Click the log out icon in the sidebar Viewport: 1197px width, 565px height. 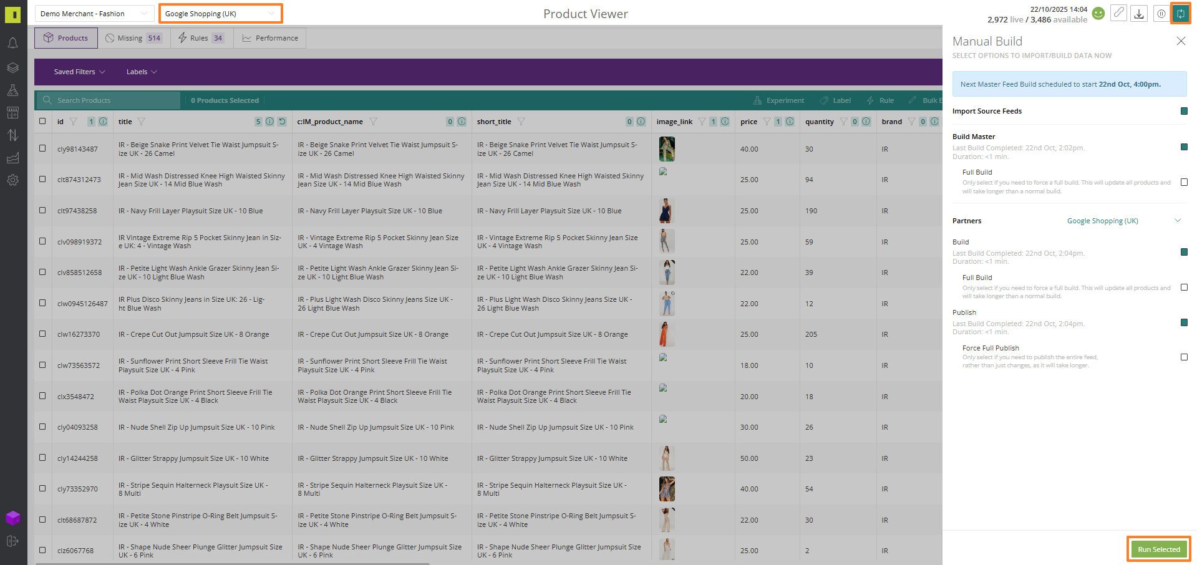point(12,541)
